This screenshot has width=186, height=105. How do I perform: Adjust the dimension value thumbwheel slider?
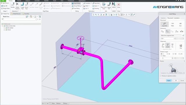[x=179, y=38]
